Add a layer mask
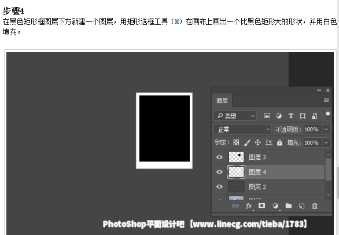 (x=261, y=205)
